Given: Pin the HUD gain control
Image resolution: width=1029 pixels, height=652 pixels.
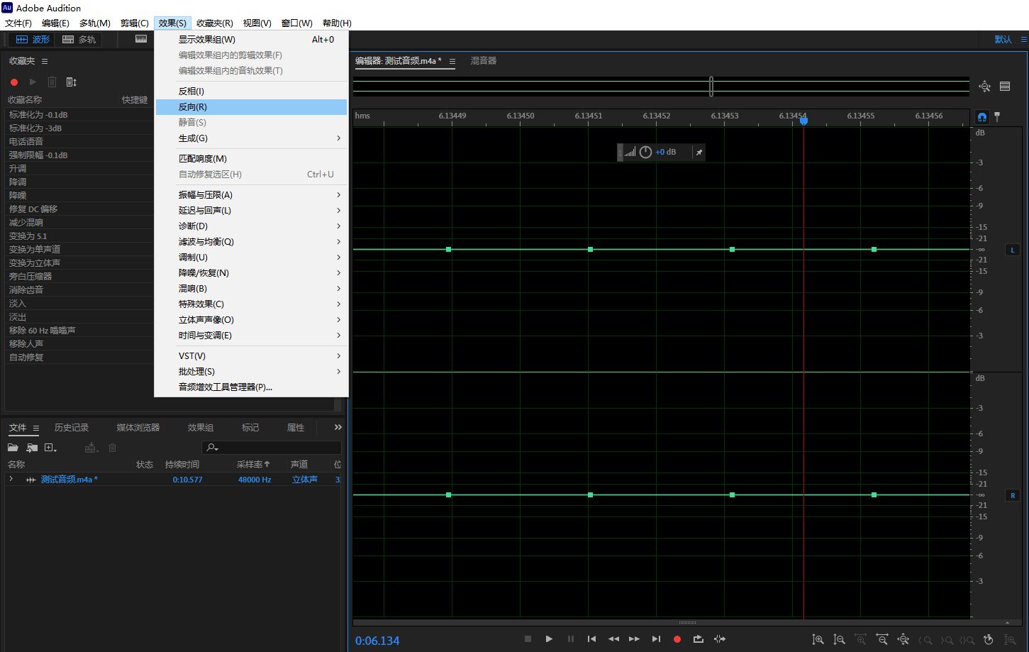Looking at the screenshot, I should (x=699, y=153).
